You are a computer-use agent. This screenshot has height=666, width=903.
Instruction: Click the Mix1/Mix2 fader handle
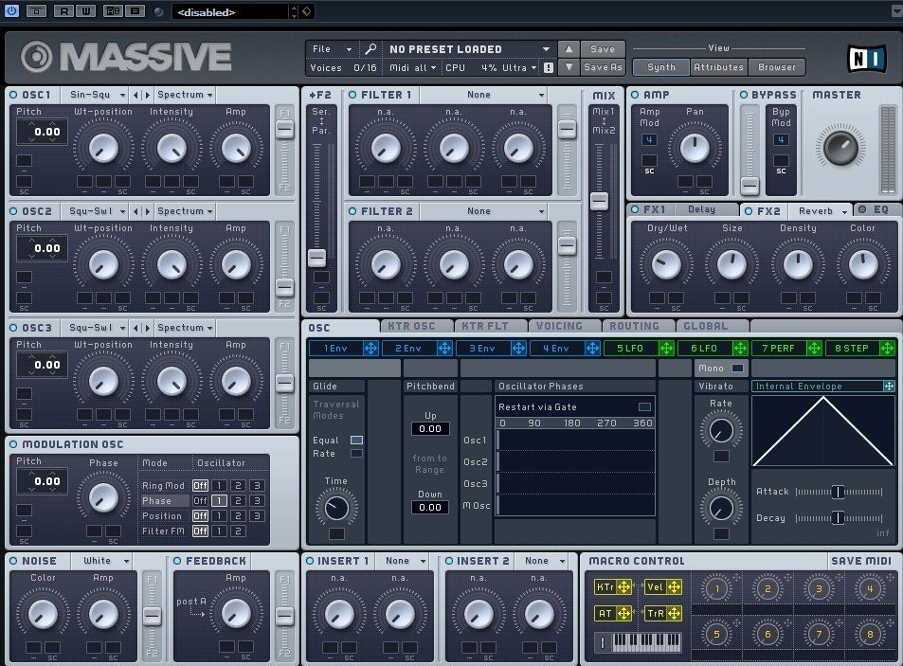599,201
